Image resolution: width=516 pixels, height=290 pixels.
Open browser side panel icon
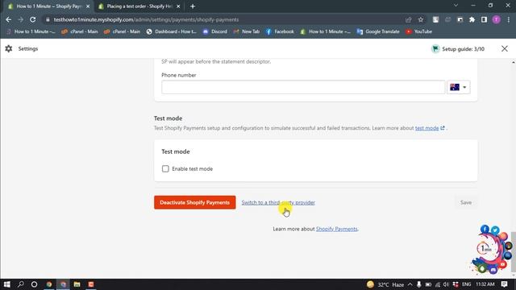484,19
